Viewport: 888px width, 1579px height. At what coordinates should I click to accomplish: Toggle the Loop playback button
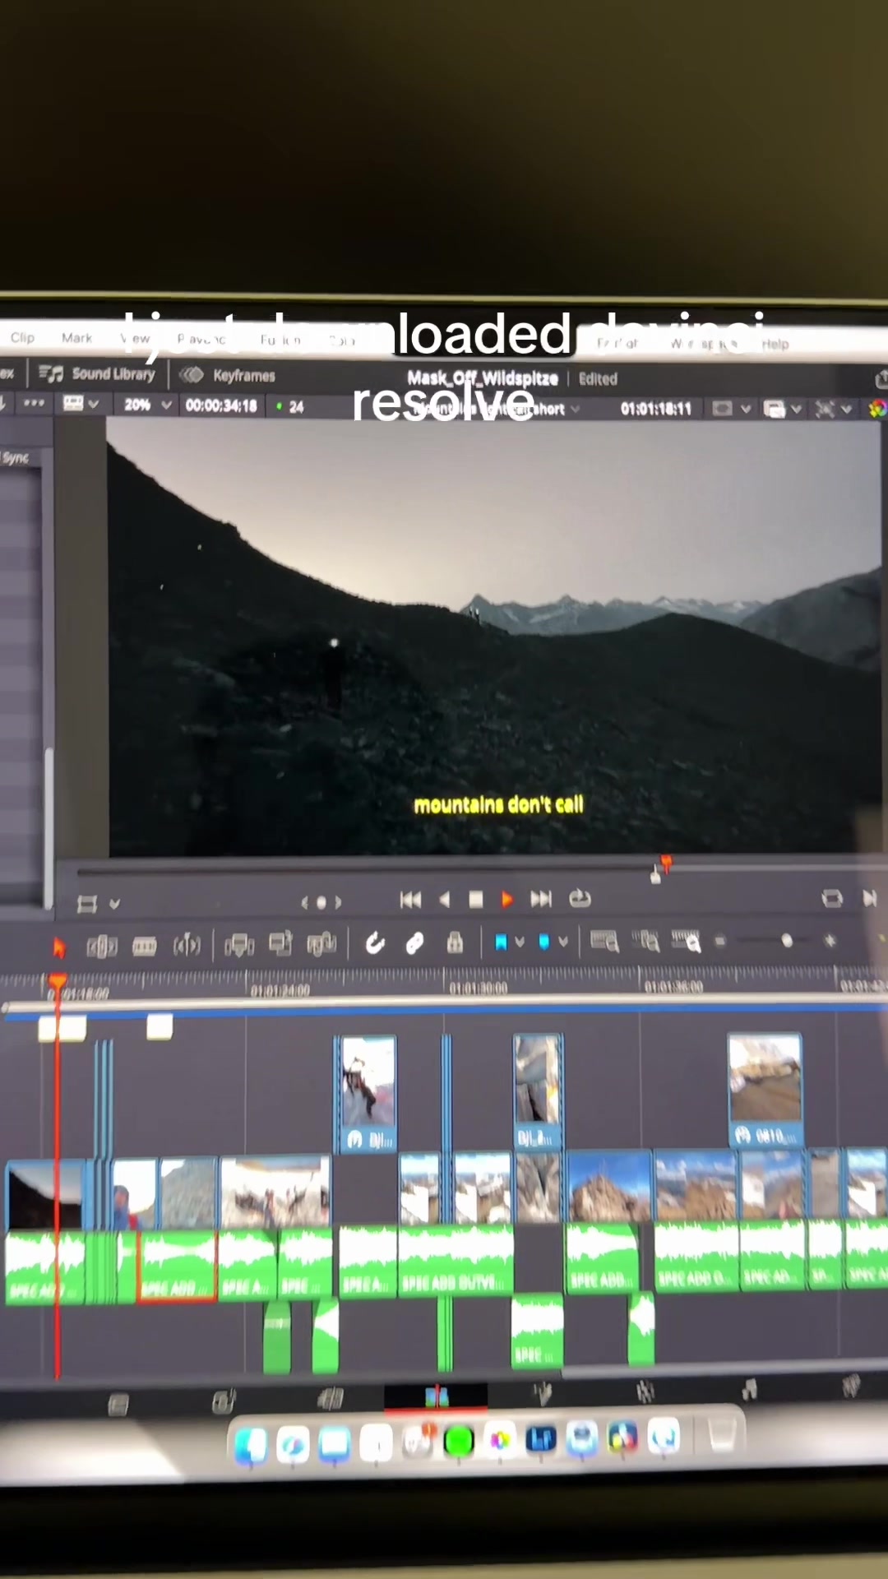(x=580, y=899)
